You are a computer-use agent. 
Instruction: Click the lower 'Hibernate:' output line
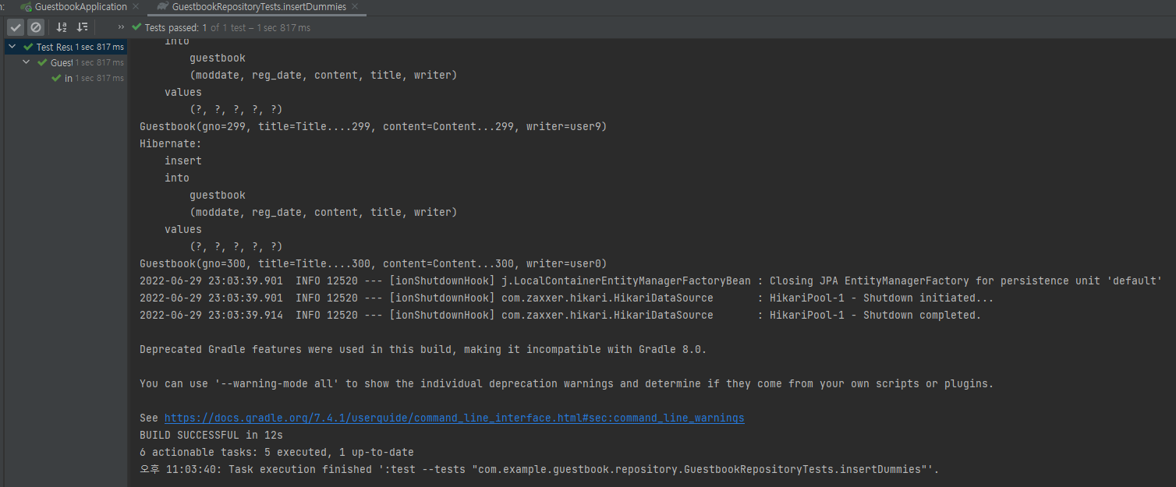click(171, 143)
